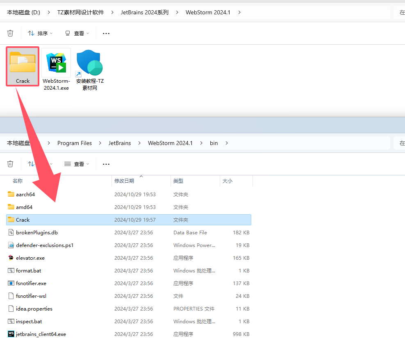The width and height of the screenshot is (405, 338).
Task: Click the fsnotifier.exe application icon
Action: pyautogui.click(x=11, y=283)
